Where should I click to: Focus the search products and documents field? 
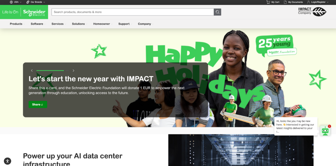(133, 12)
